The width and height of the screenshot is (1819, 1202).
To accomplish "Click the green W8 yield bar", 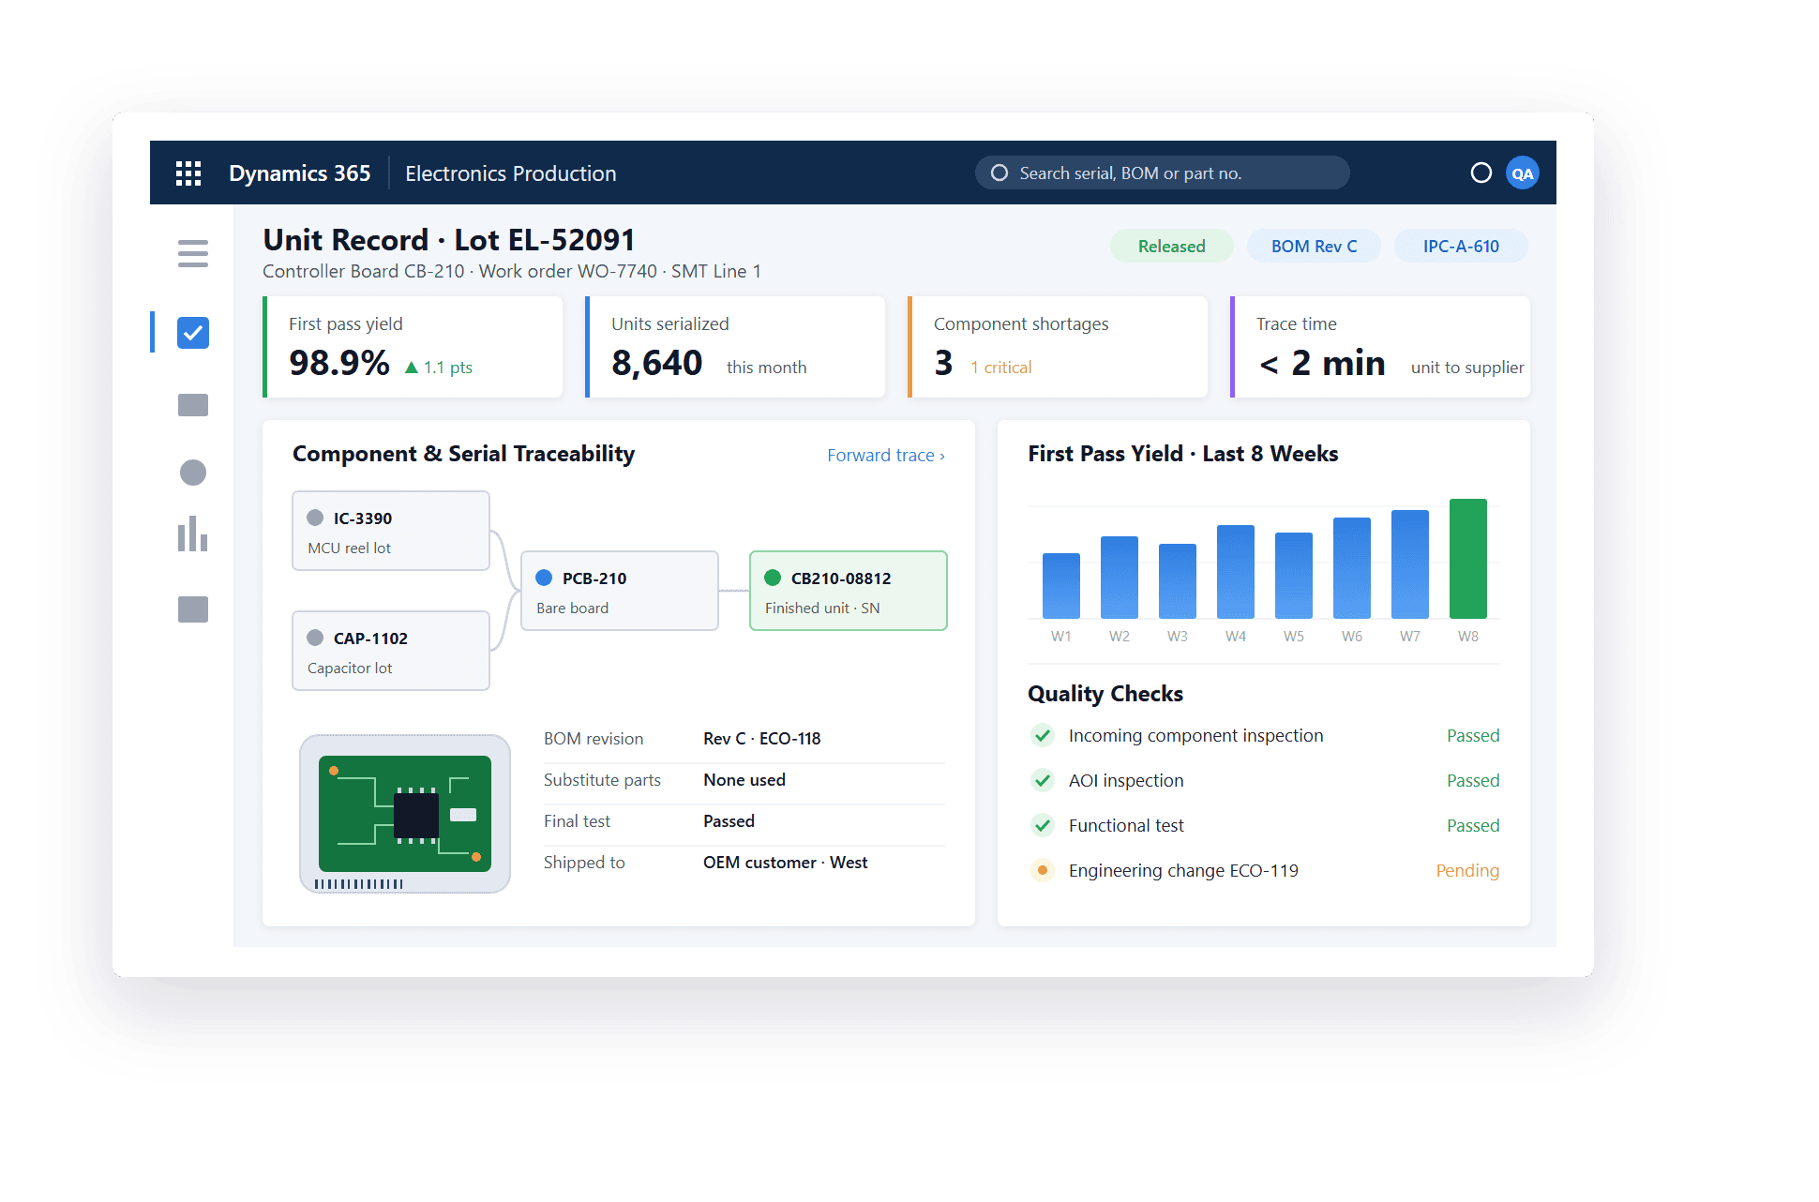I will (x=1468, y=559).
